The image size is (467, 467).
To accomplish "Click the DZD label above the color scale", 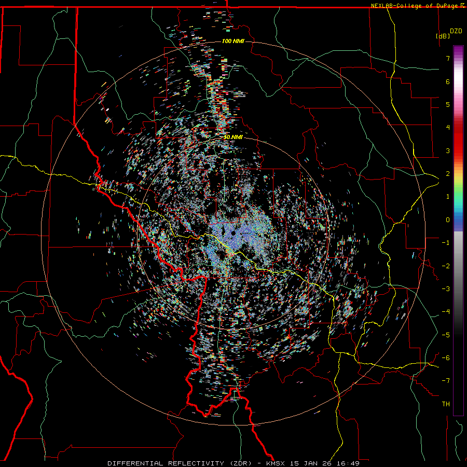I will click(456, 31).
